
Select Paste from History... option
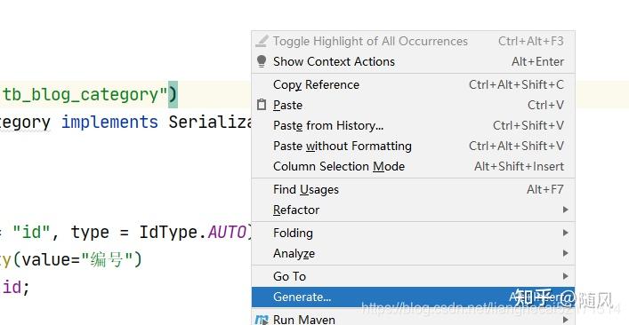click(413, 126)
